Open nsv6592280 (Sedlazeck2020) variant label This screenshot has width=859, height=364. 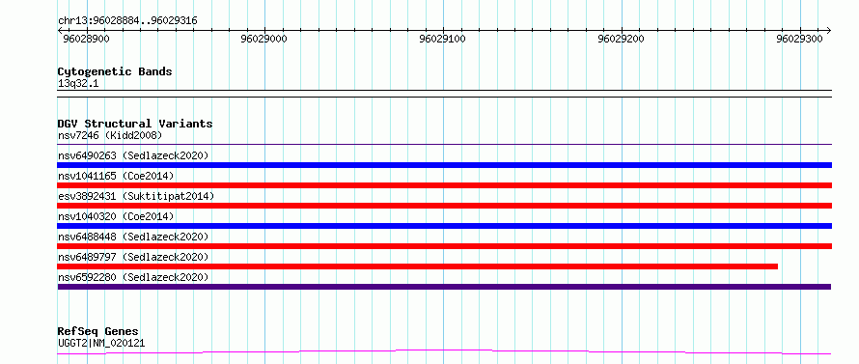coord(133,277)
